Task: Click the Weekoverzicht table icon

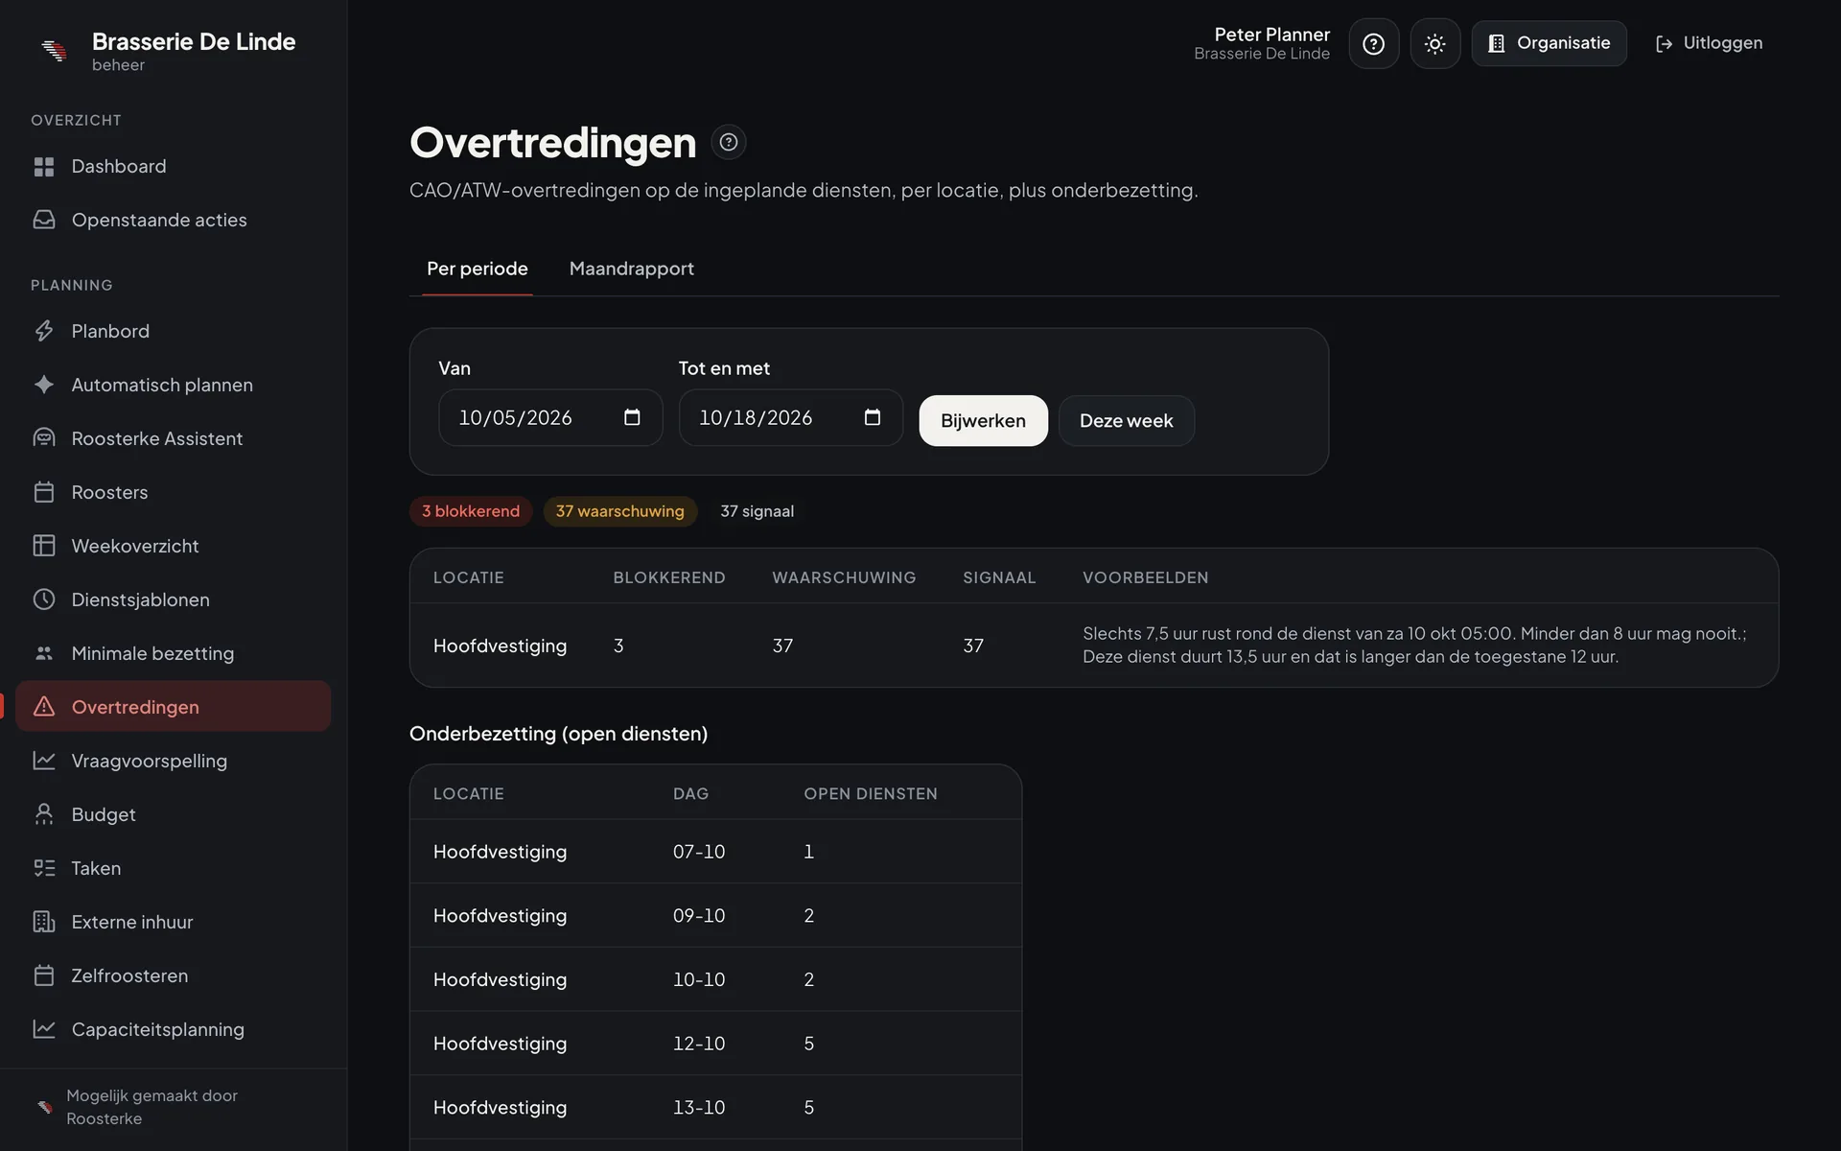Action: (44, 547)
